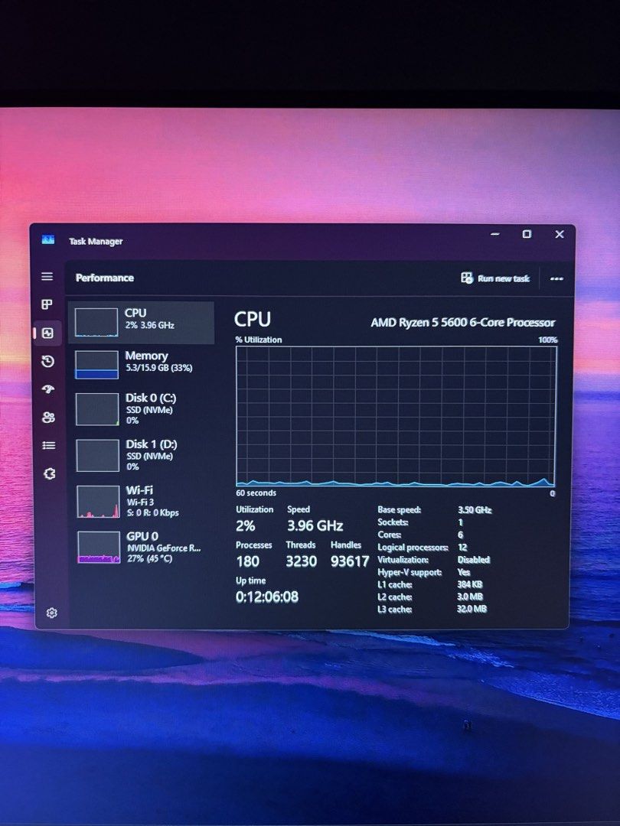
Task: Click the Base speed 3.50 GHz value
Action: (x=475, y=510)
